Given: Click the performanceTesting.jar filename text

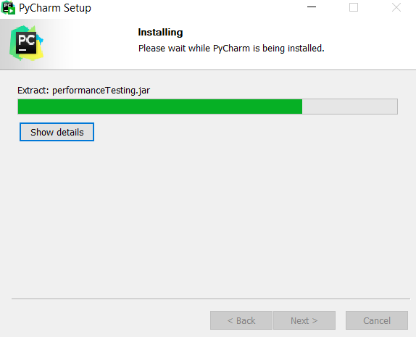Looking at the screenshot, I should click(101, 91).
